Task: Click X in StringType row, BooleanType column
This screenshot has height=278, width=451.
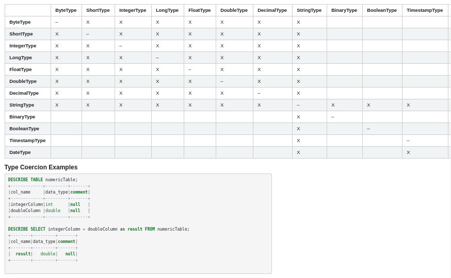Action: 368,105
